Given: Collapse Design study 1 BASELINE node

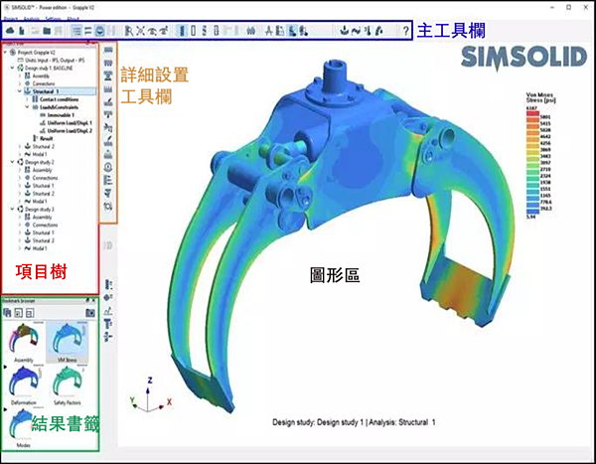Looking at the screenshot, I should (x=12, y=68).
